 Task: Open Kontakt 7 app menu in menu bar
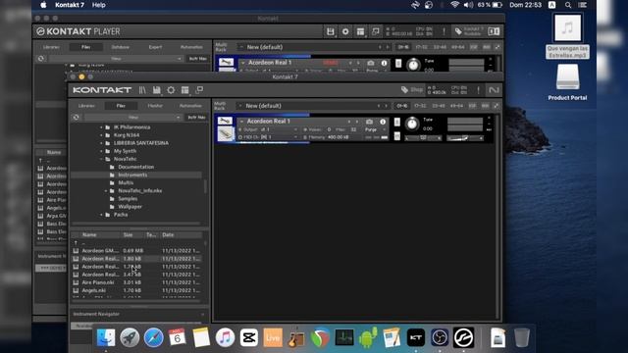pyautogui.click(x=70, y=5)
